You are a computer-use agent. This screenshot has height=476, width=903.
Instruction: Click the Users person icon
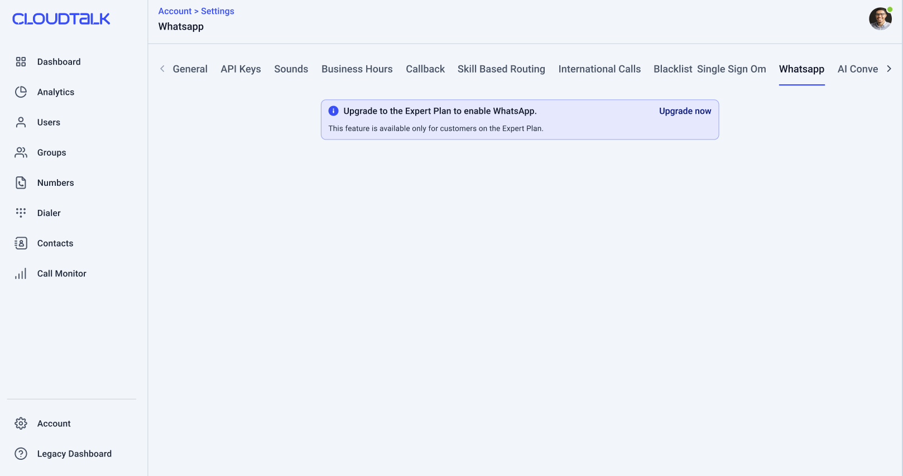click(x=21, y=122)
